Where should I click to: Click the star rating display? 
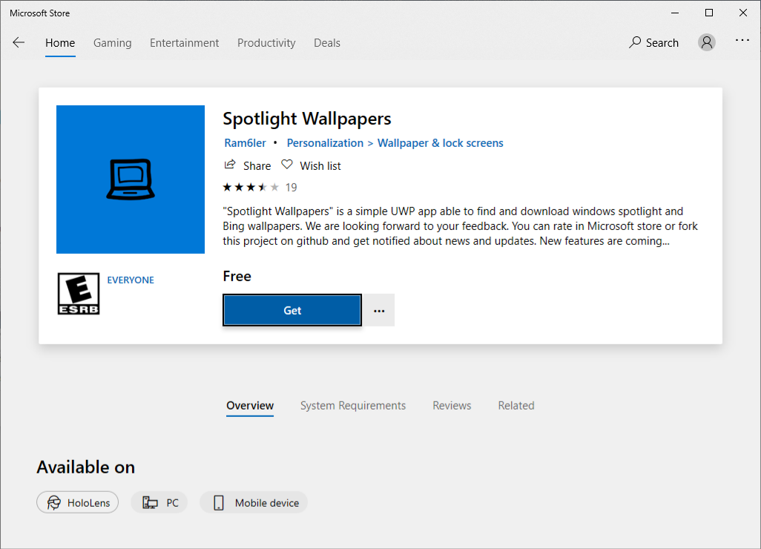coord(251,188)
